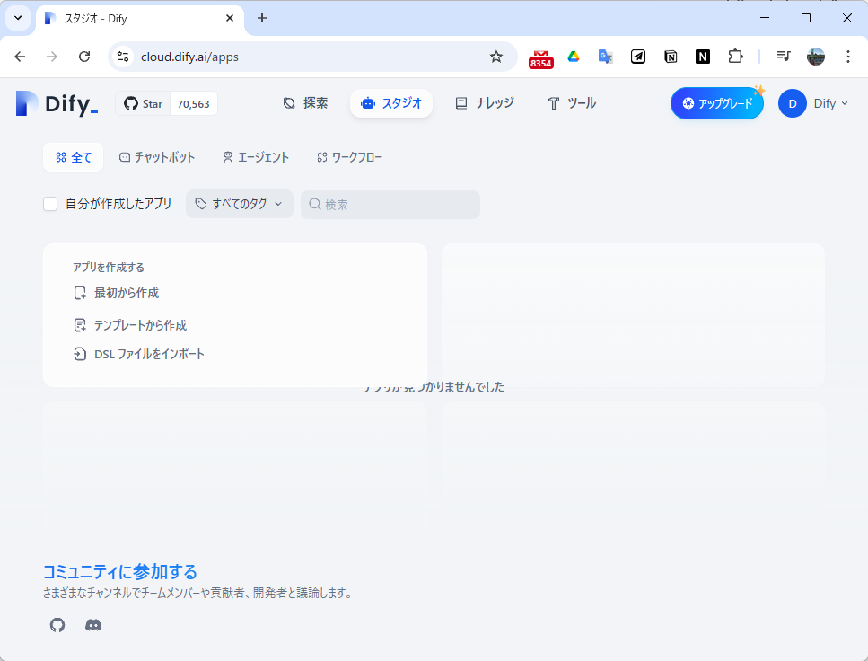The image size is (868, 661).
Task: Focus the 検索 search input field
Action: tap(390, 205)
